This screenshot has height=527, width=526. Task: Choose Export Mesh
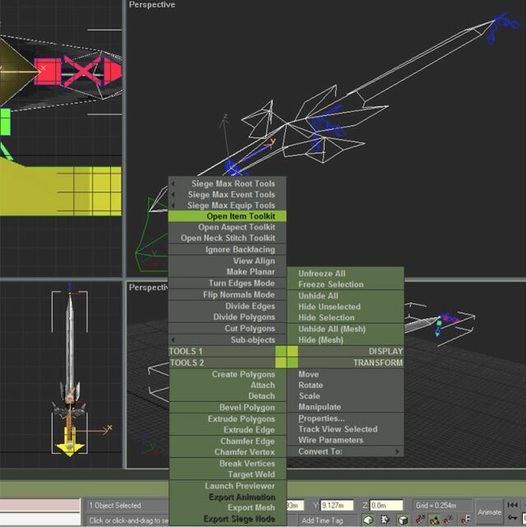228,507
